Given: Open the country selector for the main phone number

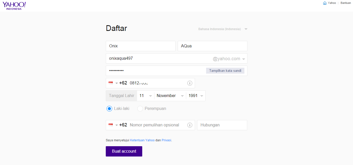Looking at the screenshot, I should coord(116,83).
